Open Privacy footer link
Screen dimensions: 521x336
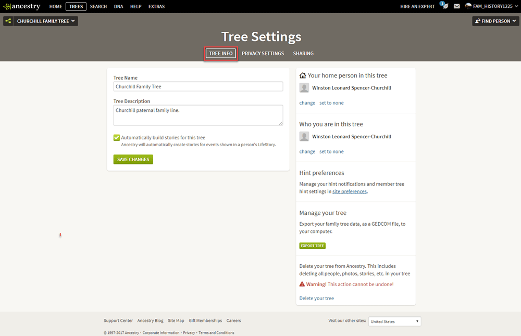[189, 333]
